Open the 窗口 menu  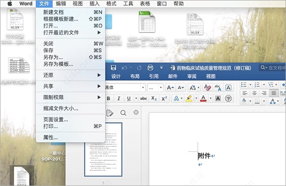click(x=162, y=3)
